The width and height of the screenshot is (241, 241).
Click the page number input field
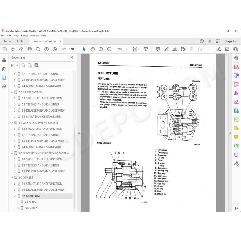pos(64,49)
